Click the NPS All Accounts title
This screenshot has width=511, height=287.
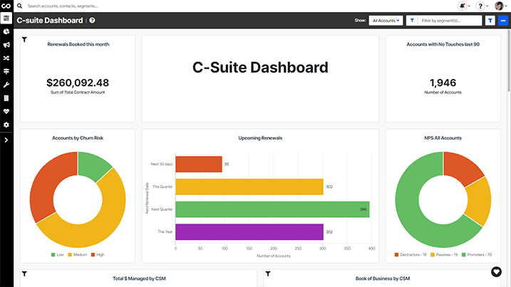point(443,138)
